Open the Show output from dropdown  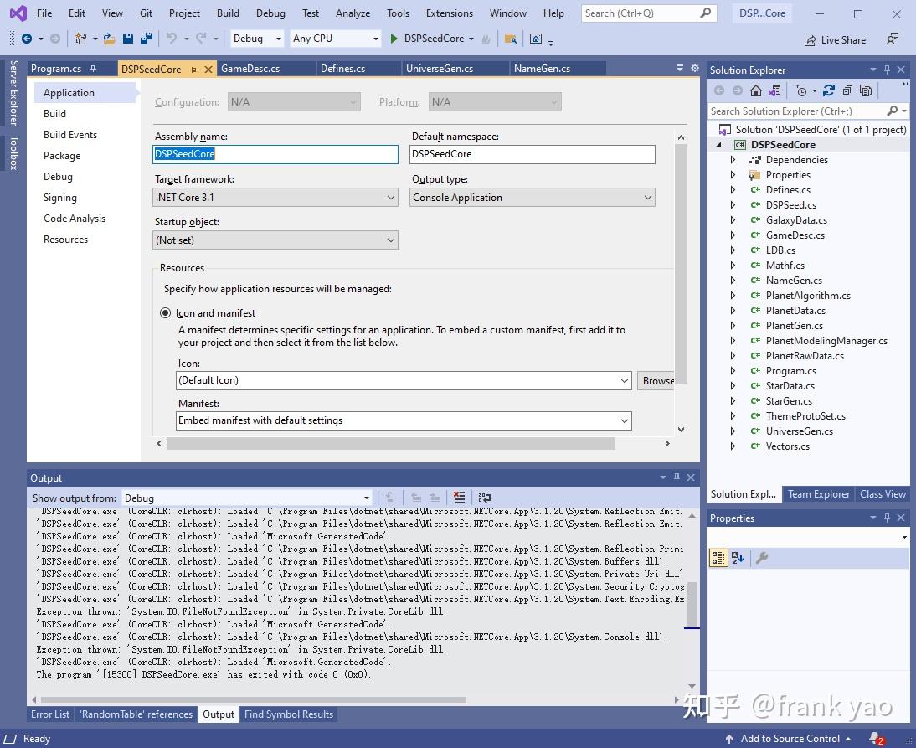(247, 498)
